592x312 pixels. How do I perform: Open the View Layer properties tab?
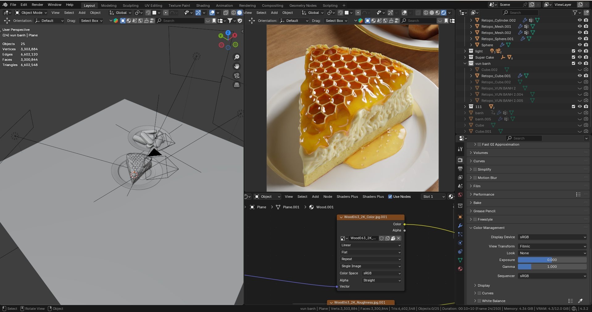tap(460, 177)
